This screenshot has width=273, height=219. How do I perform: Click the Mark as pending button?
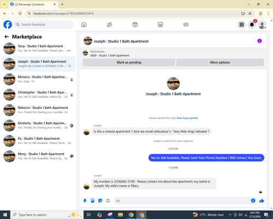[129, 62]
